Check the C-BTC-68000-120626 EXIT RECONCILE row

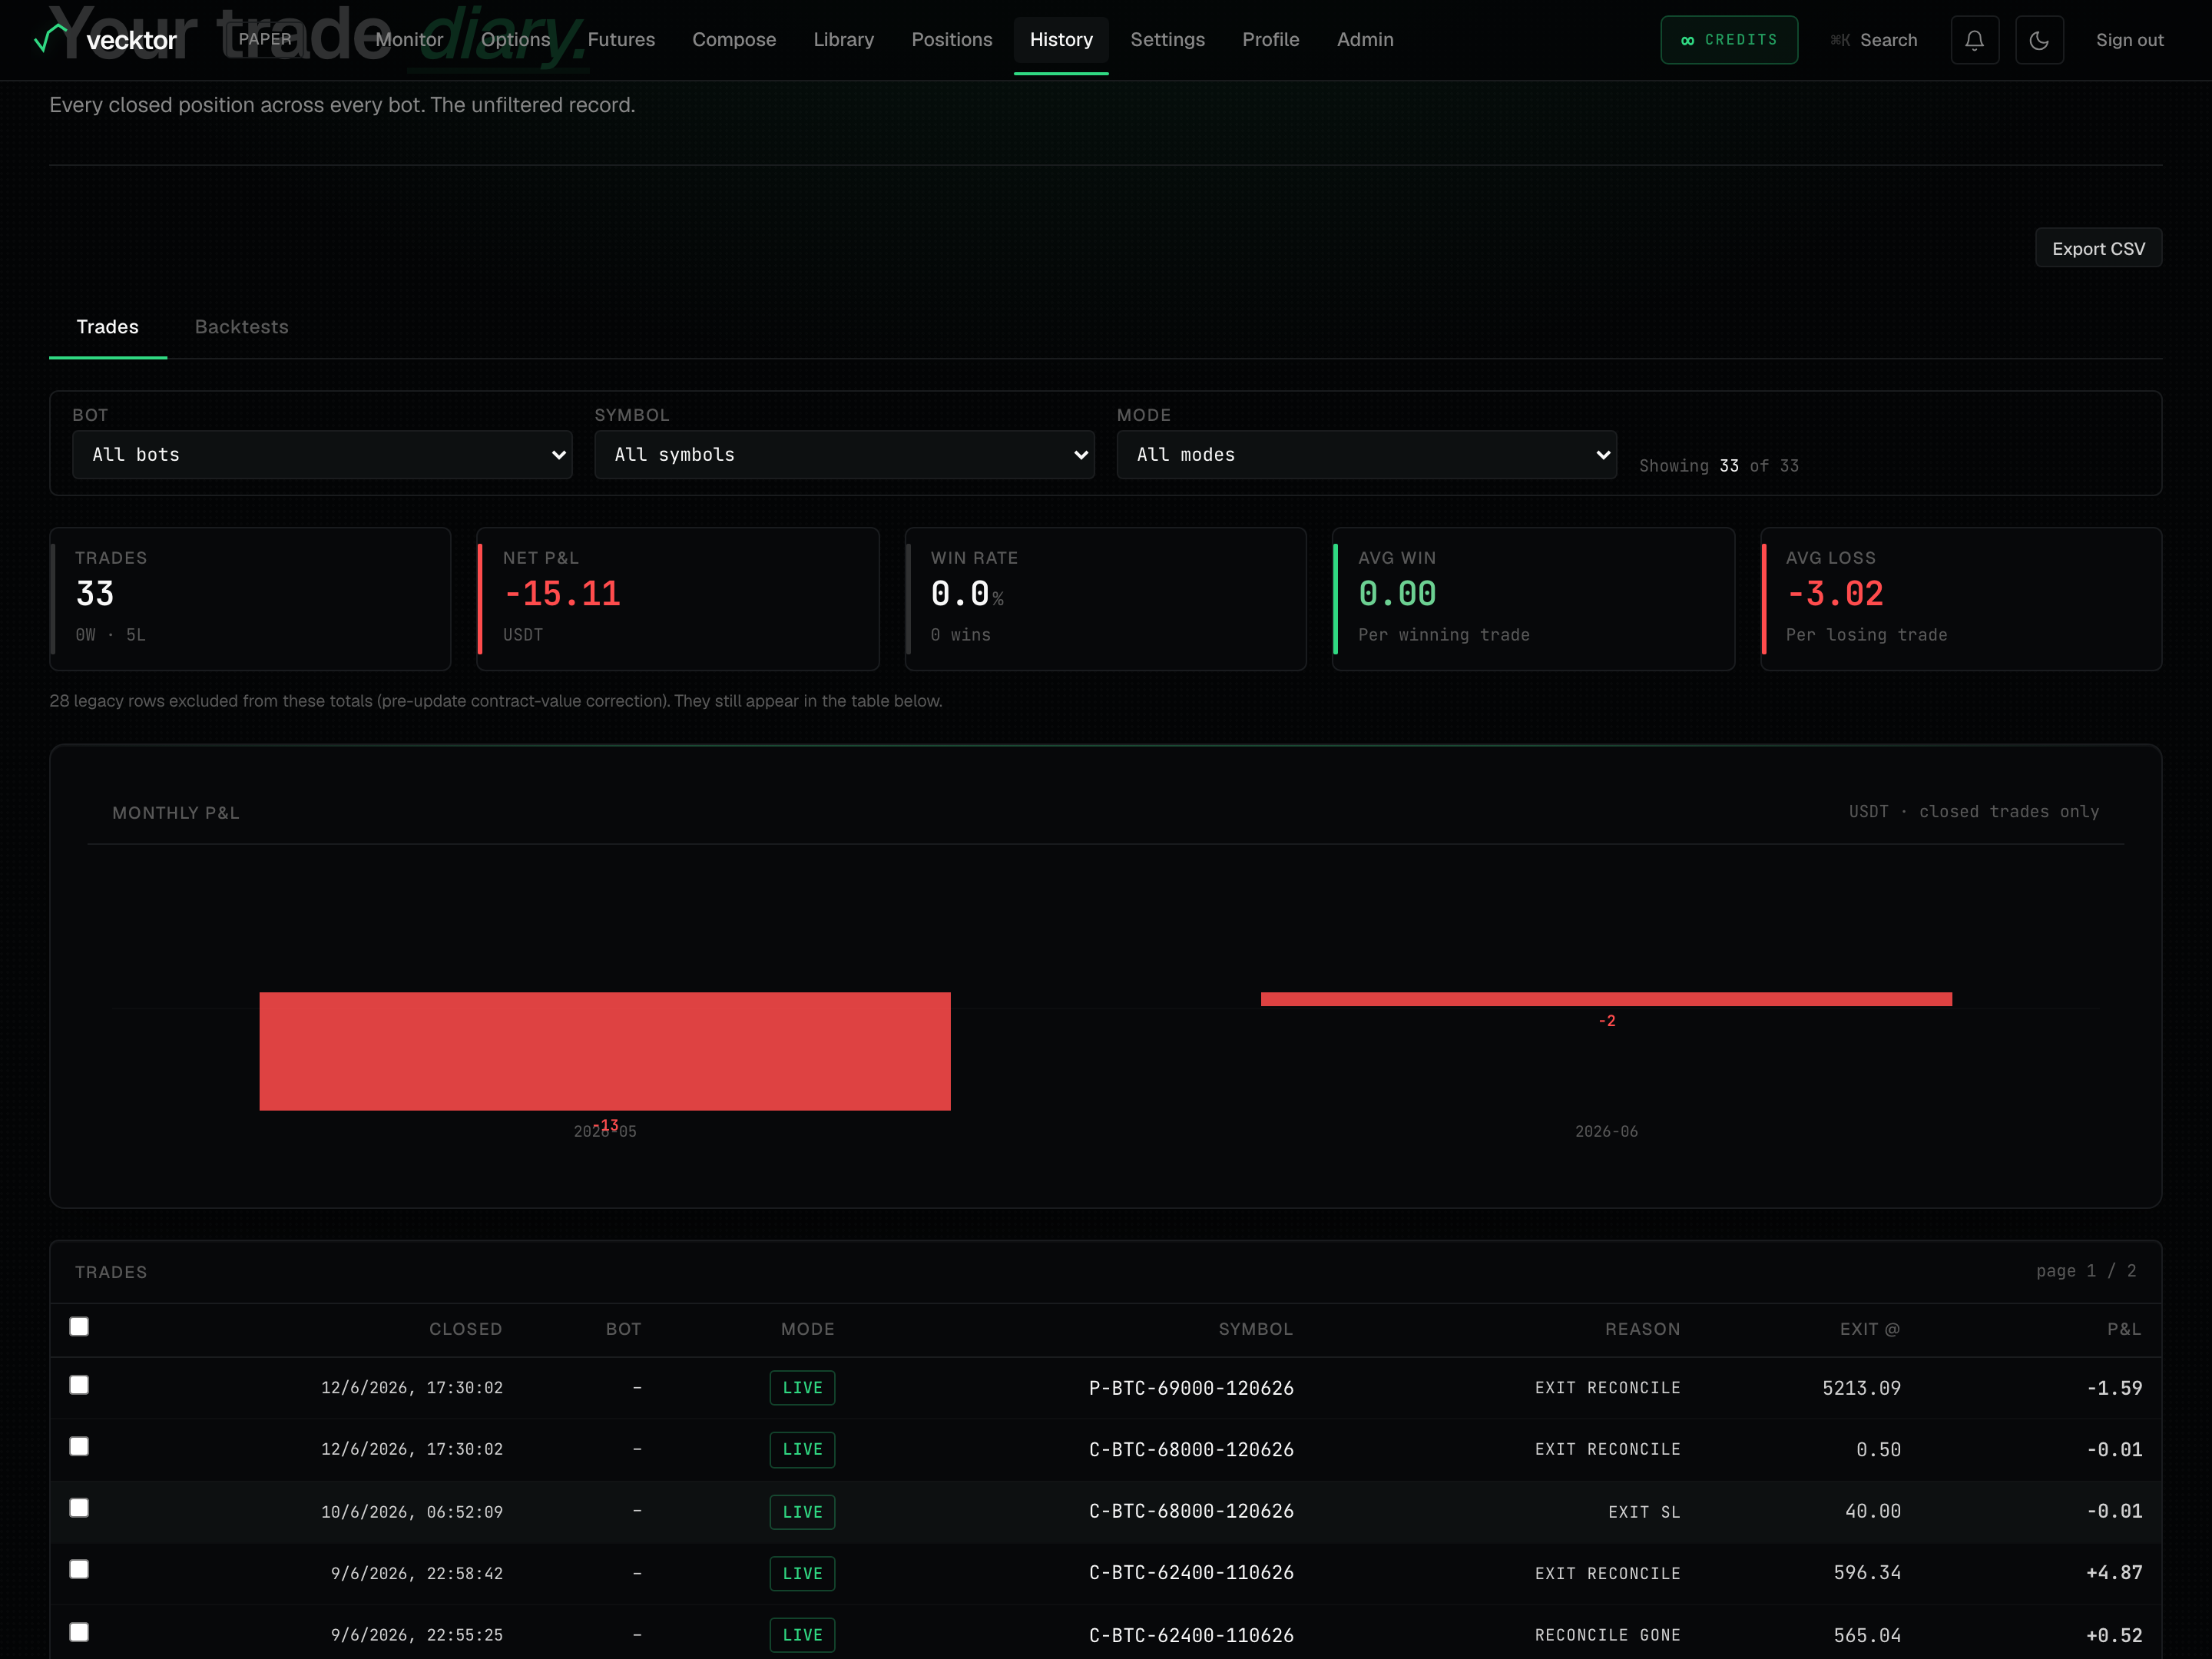(x=79, y=1446)
